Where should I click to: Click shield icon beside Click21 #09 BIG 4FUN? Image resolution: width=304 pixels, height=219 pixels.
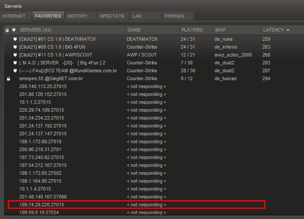(15, 47)
